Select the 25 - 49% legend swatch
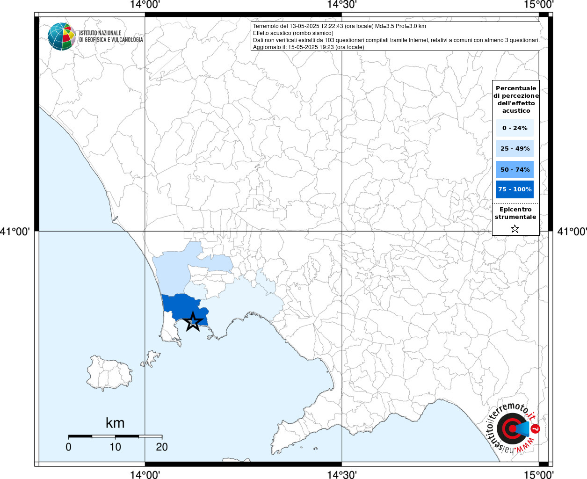The image size is (587, 479). point(515,149)
